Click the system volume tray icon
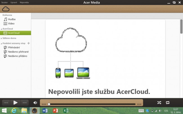Screen dimensions: 183x114 click(x=160, y=111)
